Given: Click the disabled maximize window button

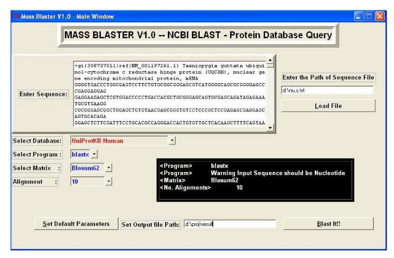Looking at the screenshot, I should (x=369, y=17).
